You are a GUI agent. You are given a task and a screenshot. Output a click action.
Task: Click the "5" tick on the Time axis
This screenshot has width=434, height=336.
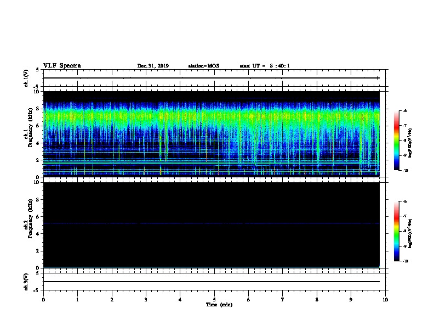click(x=214, y=300)
